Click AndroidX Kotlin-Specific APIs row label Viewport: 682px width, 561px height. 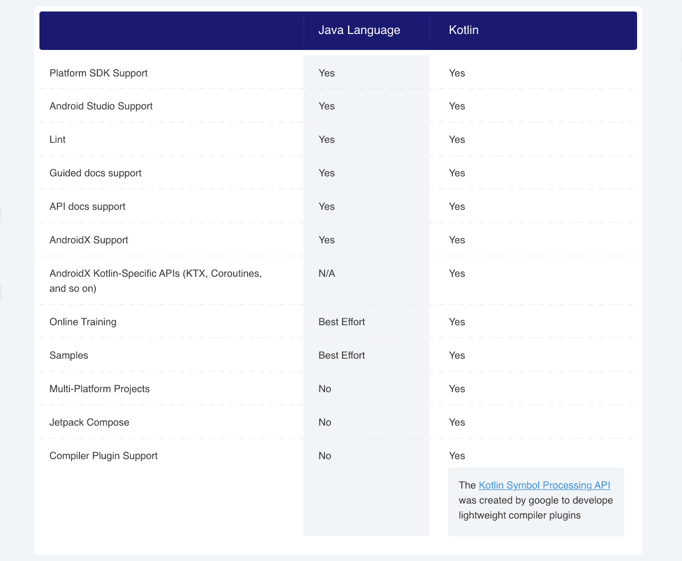(156, 281)
